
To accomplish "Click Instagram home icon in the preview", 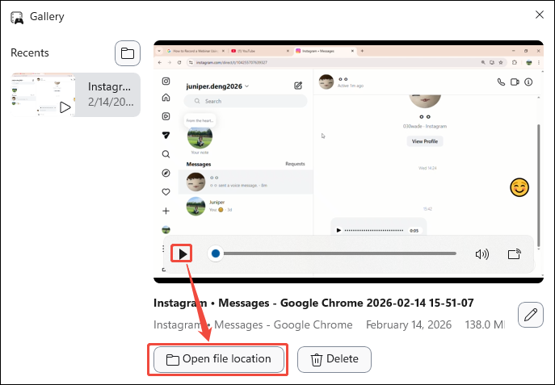I will (166, 98).
